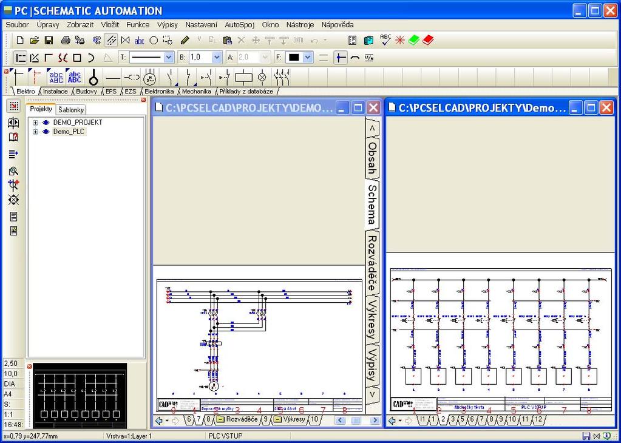Create a new document with the New icon
The height and width of the screenshot is (443, 621).
[x=20, y=41]
